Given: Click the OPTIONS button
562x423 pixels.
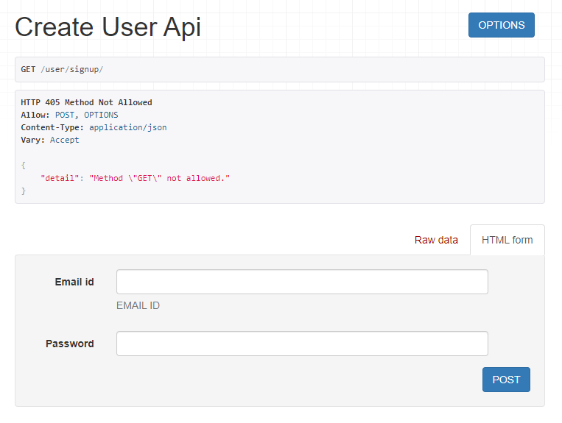Looking at the screenshot, I should coord(501,25).
